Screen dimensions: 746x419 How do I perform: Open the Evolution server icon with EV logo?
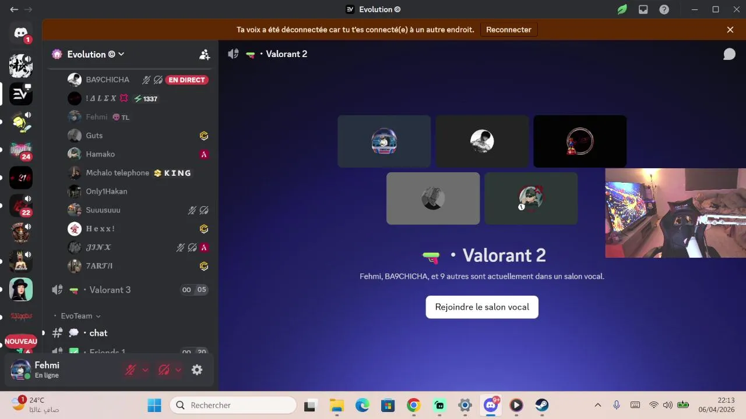[21, 94]
